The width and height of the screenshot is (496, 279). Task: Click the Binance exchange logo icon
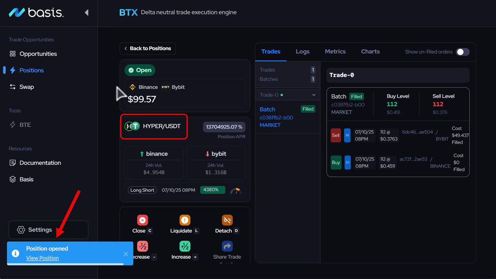click(133, 87)
